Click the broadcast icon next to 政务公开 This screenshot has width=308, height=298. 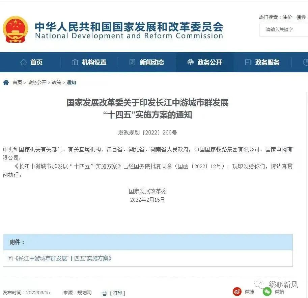(x=190, y=62)
